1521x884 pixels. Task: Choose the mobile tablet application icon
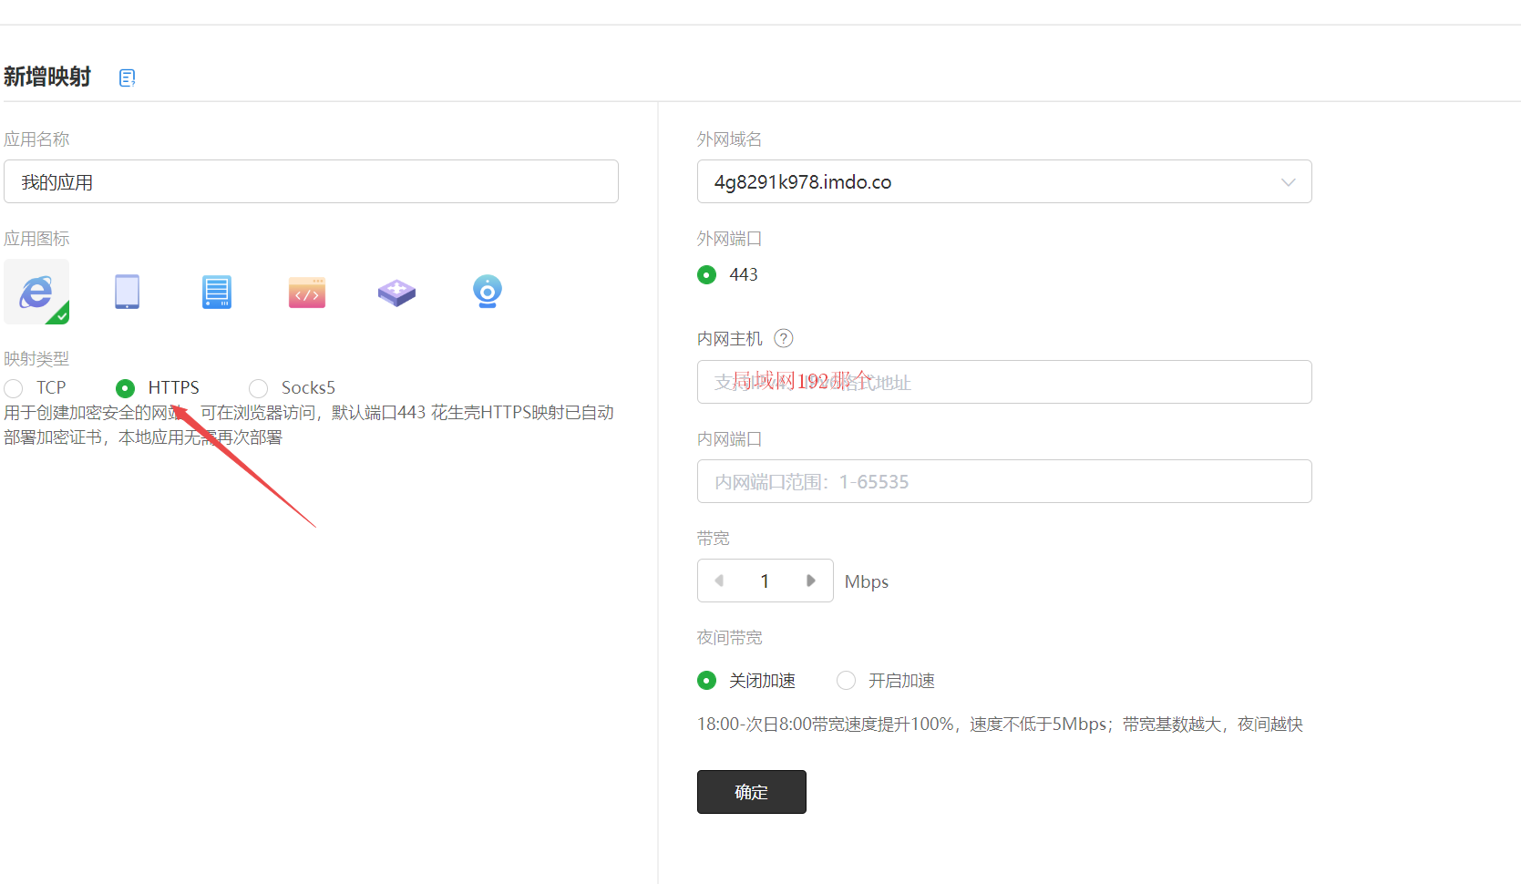pyautogui.click(x=128, y=292)
